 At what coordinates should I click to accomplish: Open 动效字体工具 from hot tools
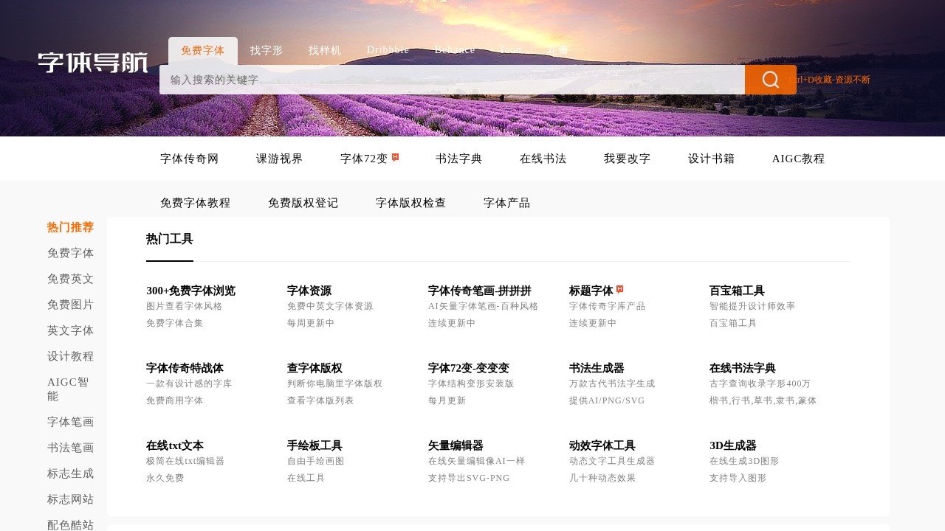click(x=602, y=445)
